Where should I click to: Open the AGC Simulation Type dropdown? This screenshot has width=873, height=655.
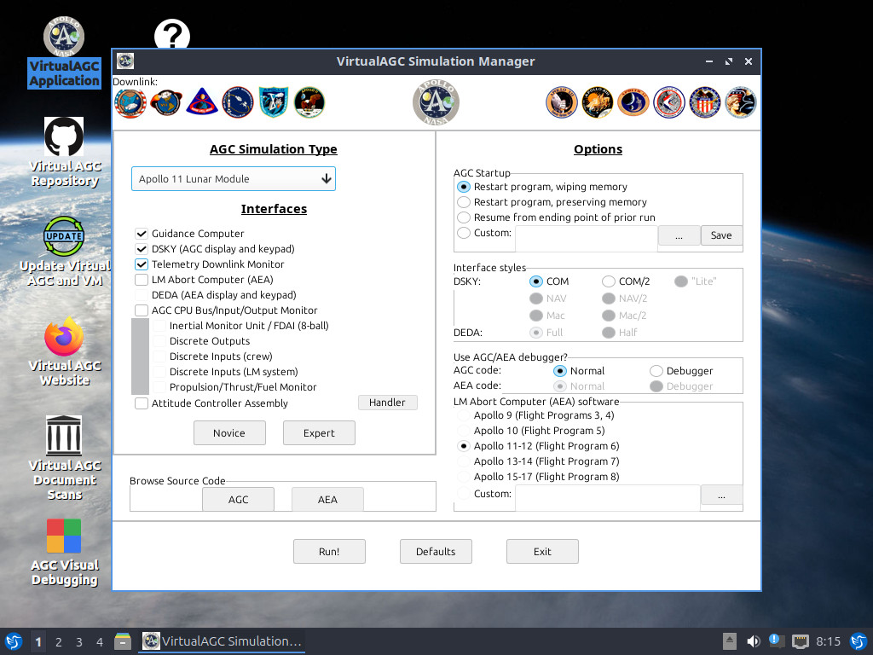click(234, 179)
